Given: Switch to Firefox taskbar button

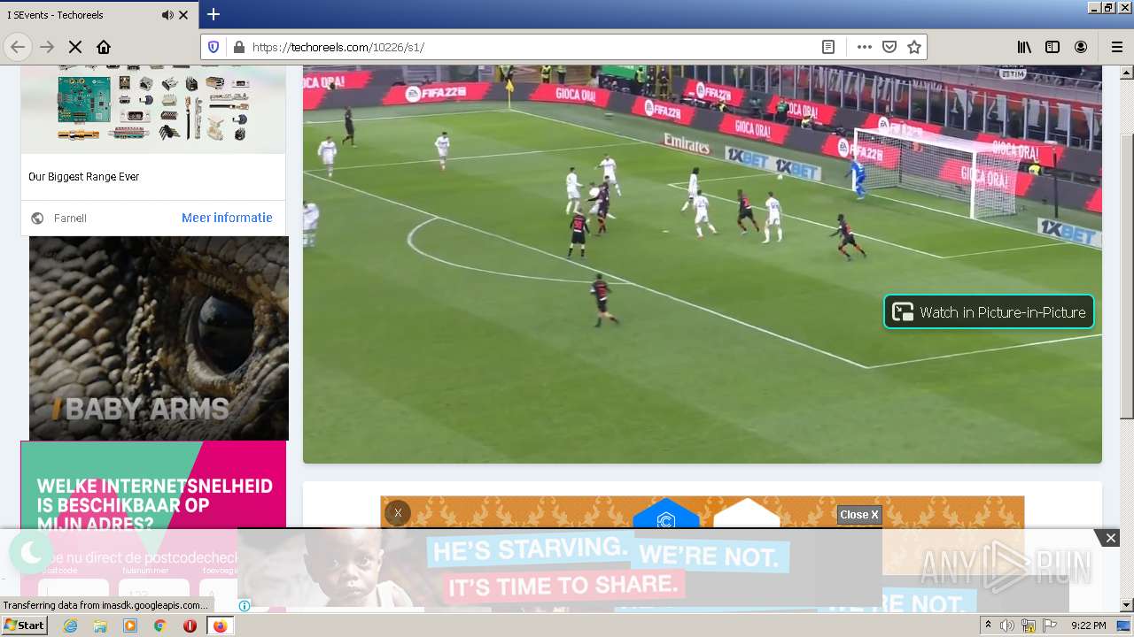Looking at the screenshot, I should [x=220, y=625].
